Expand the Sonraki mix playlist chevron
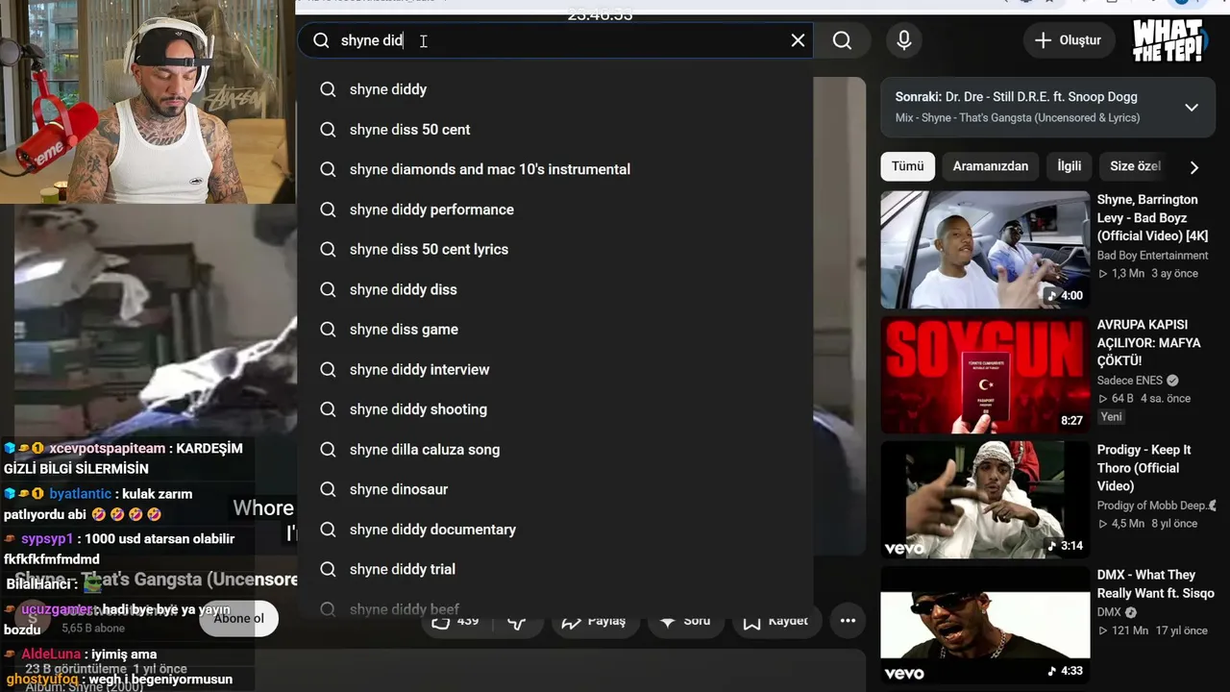The image size is (1230, 692). coord(1192,107)
